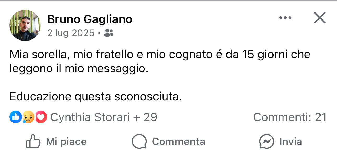Viewport: 337px width, 152px height.
Task: Click the name Cynthia Storari in reactions
Action: [x=90, y=117]
